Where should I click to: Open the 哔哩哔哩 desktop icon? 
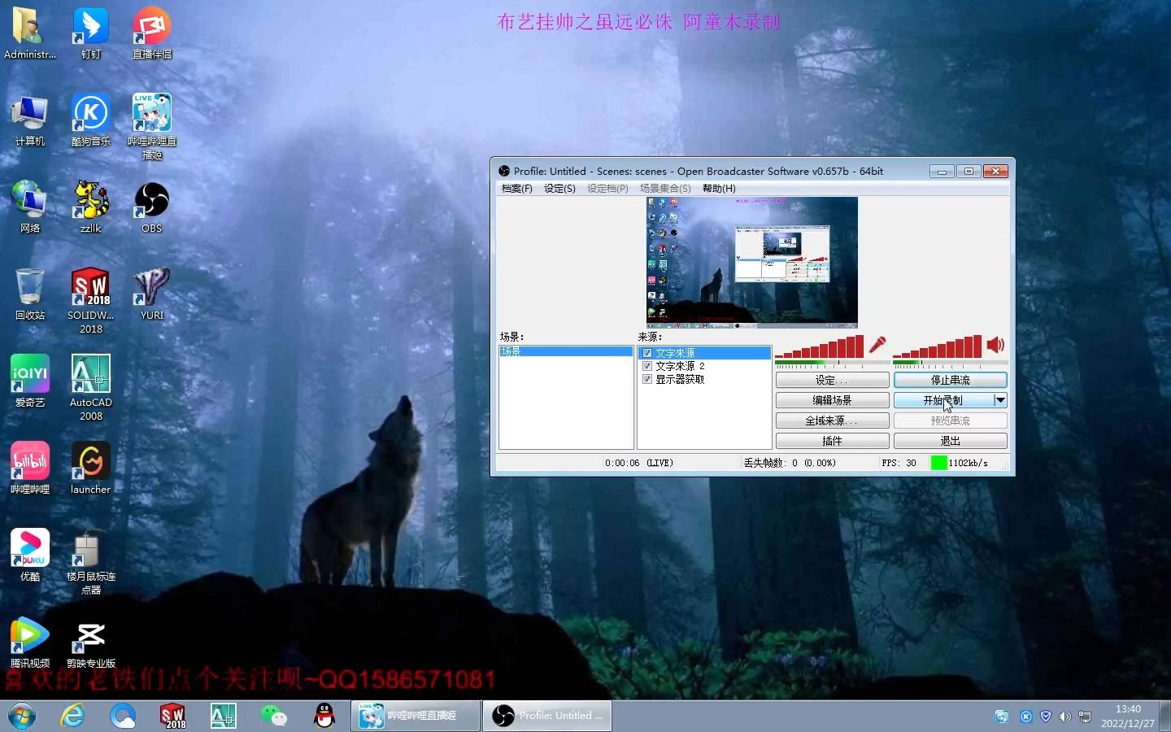pos(30,468)
